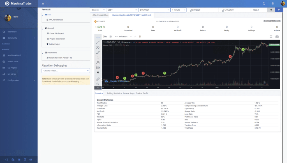
Task: Open settings gear in top header
Action: (x=273, y=3)
